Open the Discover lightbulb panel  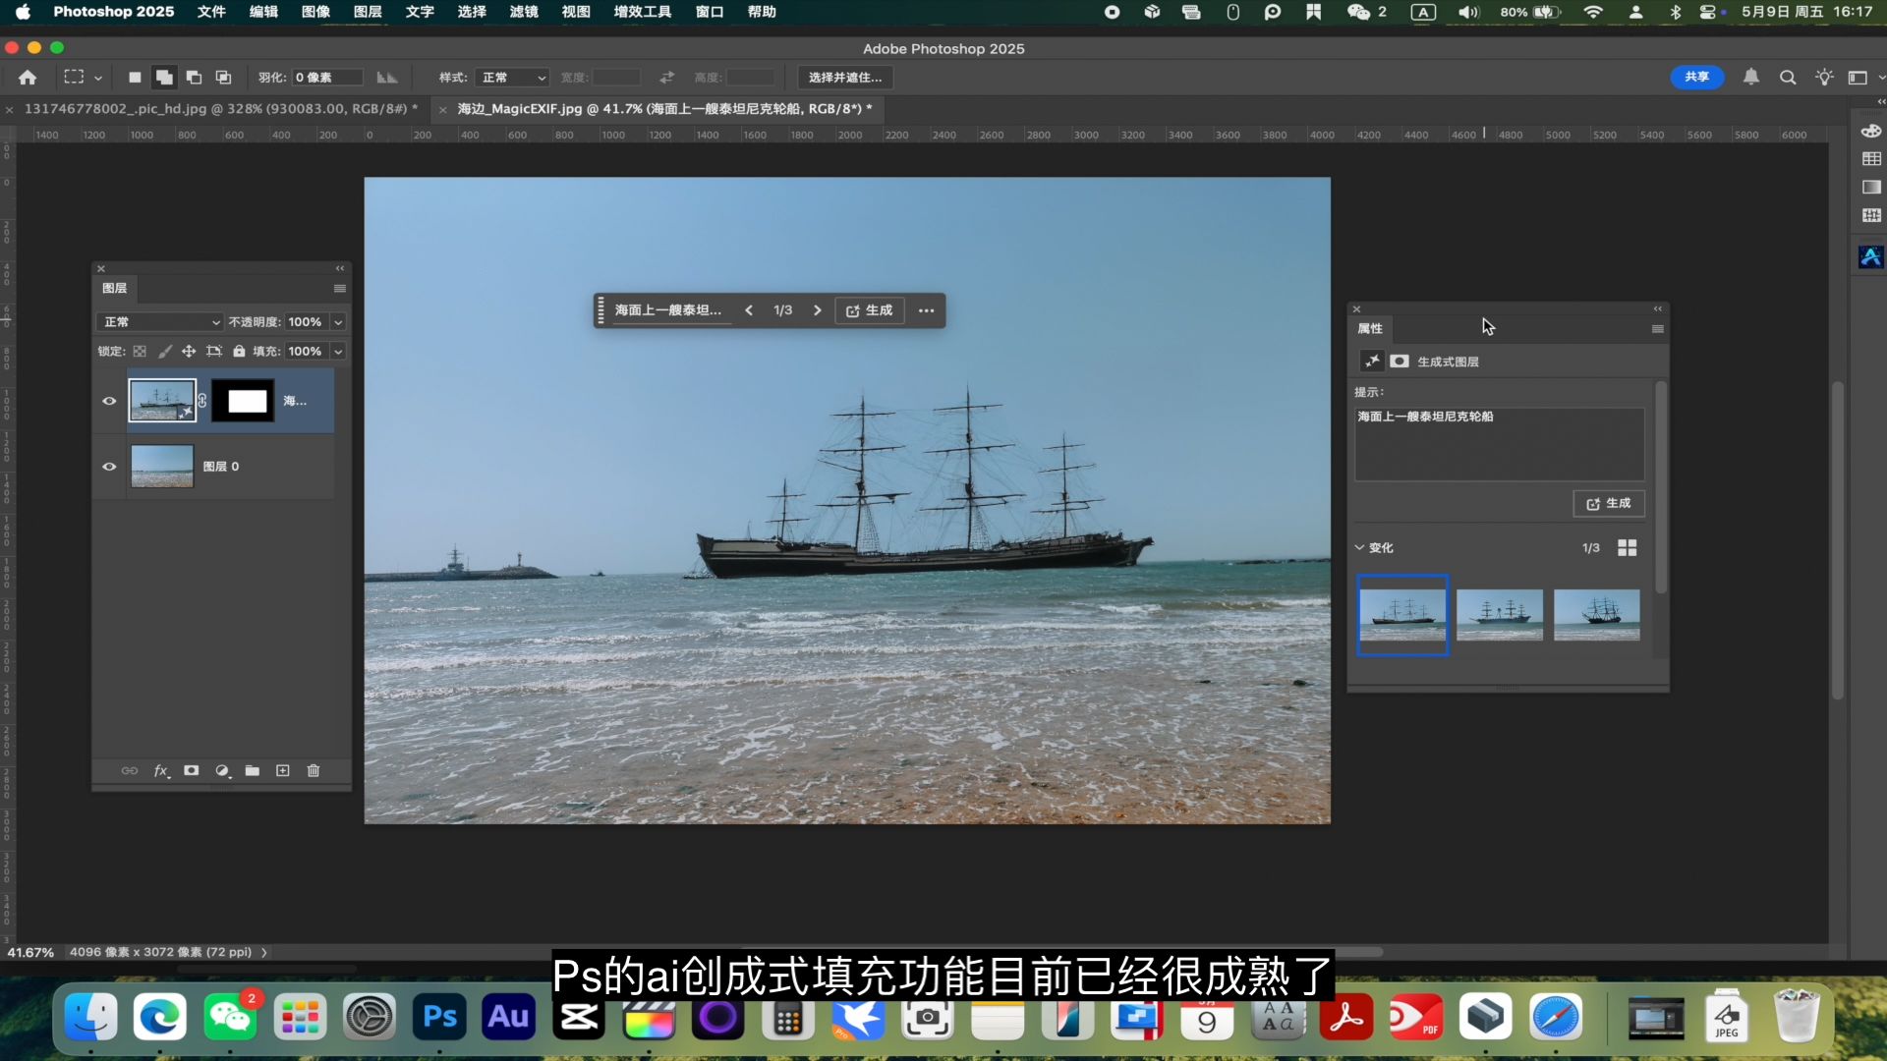coord(1824,77)
